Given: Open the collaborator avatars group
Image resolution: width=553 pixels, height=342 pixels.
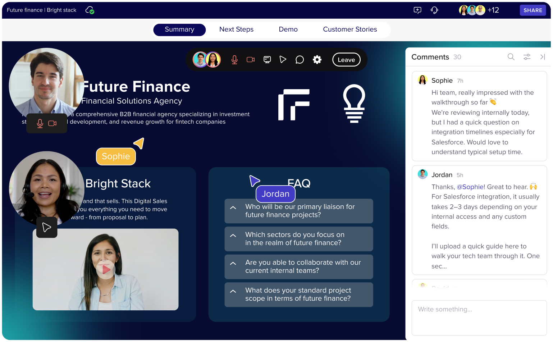Looking at the screenshot, I should point(472,10).
